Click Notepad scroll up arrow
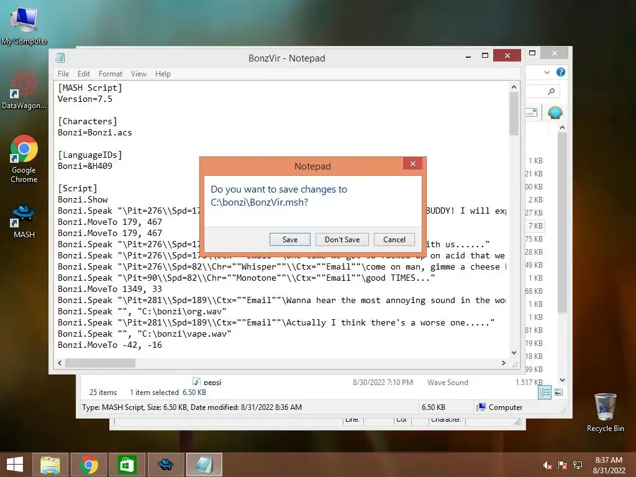Viewport: 636px width, 477px height. point(514,87)
